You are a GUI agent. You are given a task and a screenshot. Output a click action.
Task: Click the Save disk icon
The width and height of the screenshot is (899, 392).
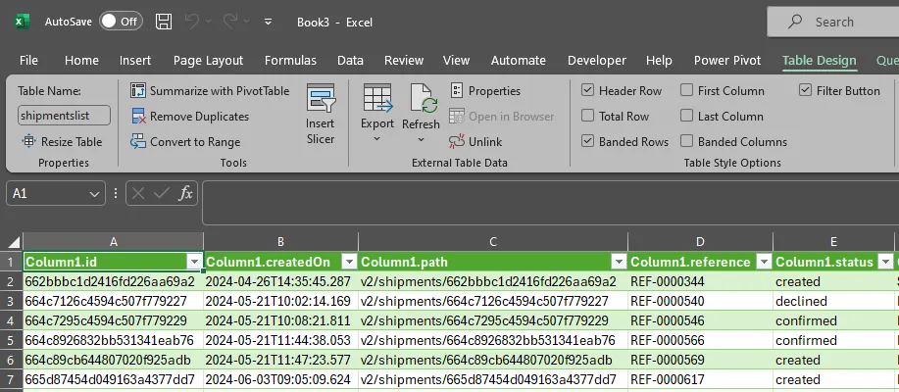(x=164, y=22)
